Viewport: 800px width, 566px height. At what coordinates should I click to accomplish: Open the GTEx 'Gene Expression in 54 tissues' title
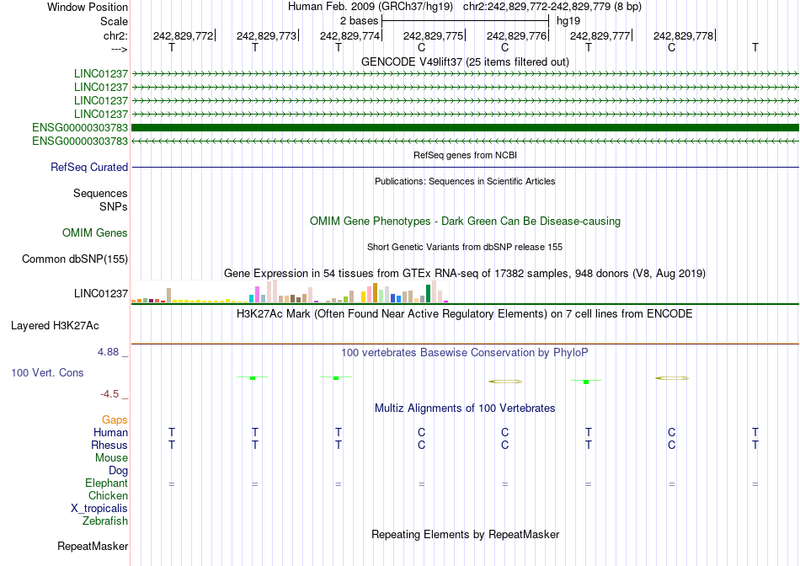(465, 273)
